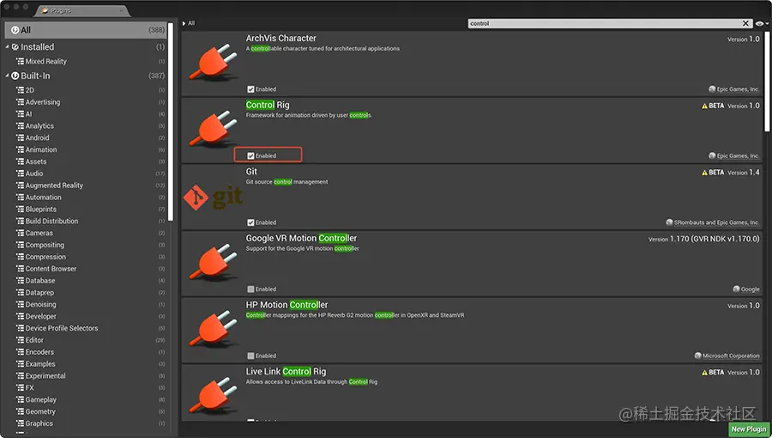This screenshot has height=438, width=772.
Task: Open the view options eye dropdown
Action: coord(762,23)
